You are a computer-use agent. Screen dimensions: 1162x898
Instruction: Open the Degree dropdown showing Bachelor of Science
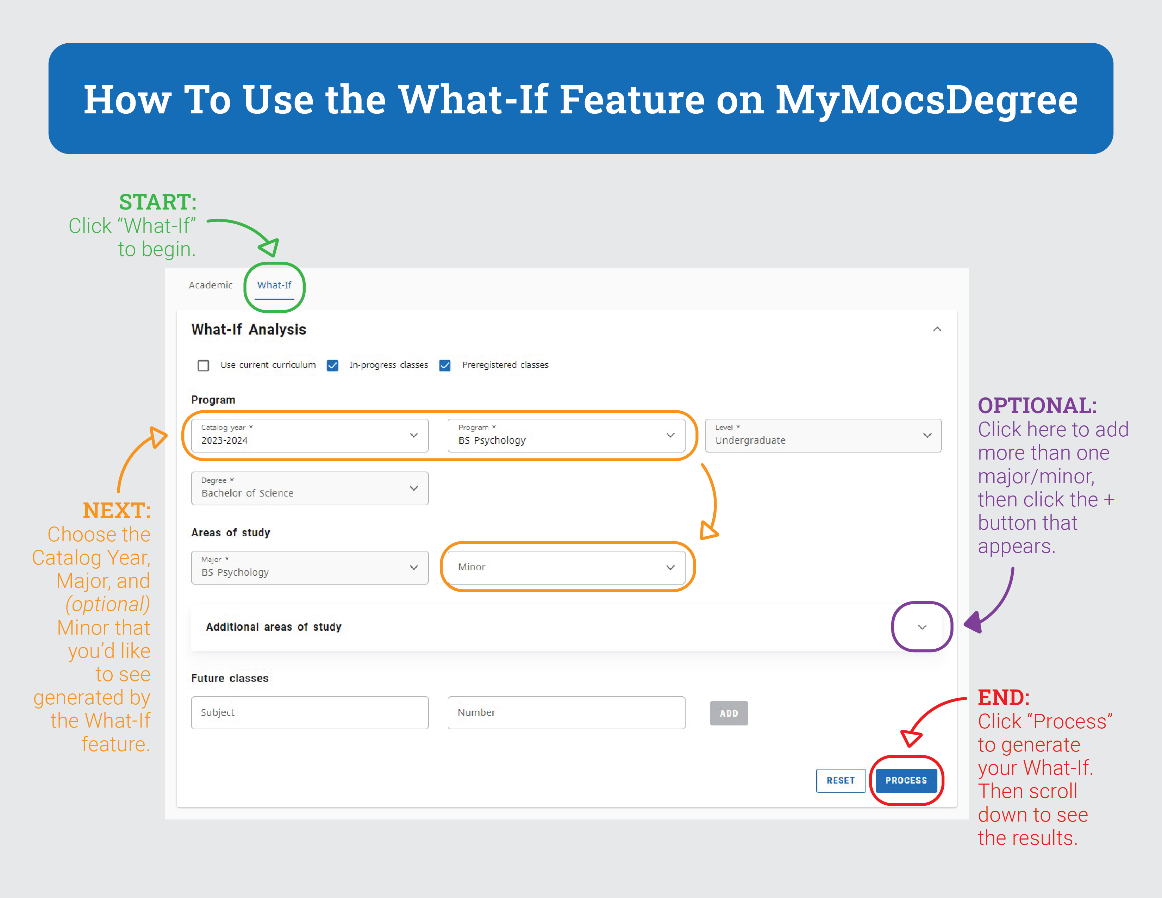[310, 488]
